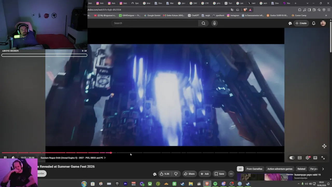This screenshot has height=187, width=332.
Task: Open Brave Rewards triangle icon
Action: point(250,10)
